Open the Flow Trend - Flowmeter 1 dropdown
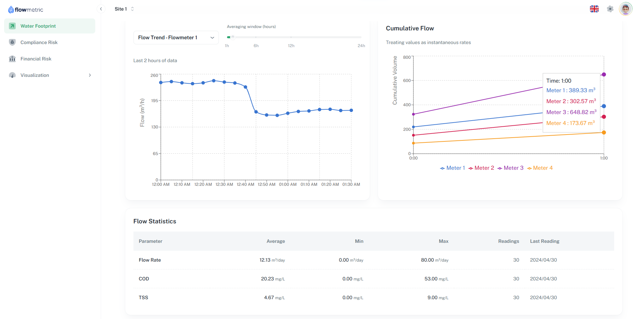The height and width of the screenshot is (319, 636). tap(176, 38)
